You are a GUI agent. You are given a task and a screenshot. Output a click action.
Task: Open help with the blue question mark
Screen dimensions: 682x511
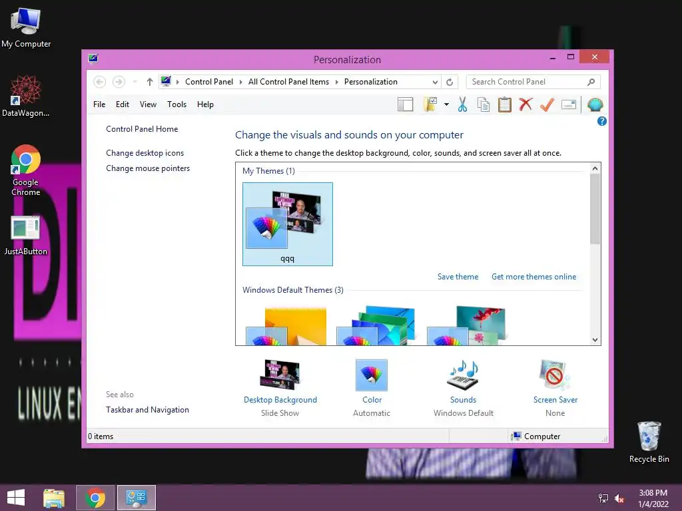pos(602,121)
